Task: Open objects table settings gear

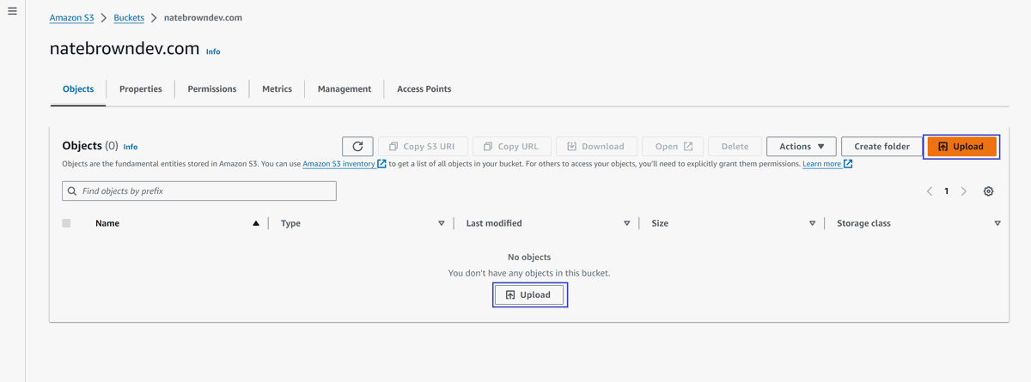Action: [x=988, y=191]
